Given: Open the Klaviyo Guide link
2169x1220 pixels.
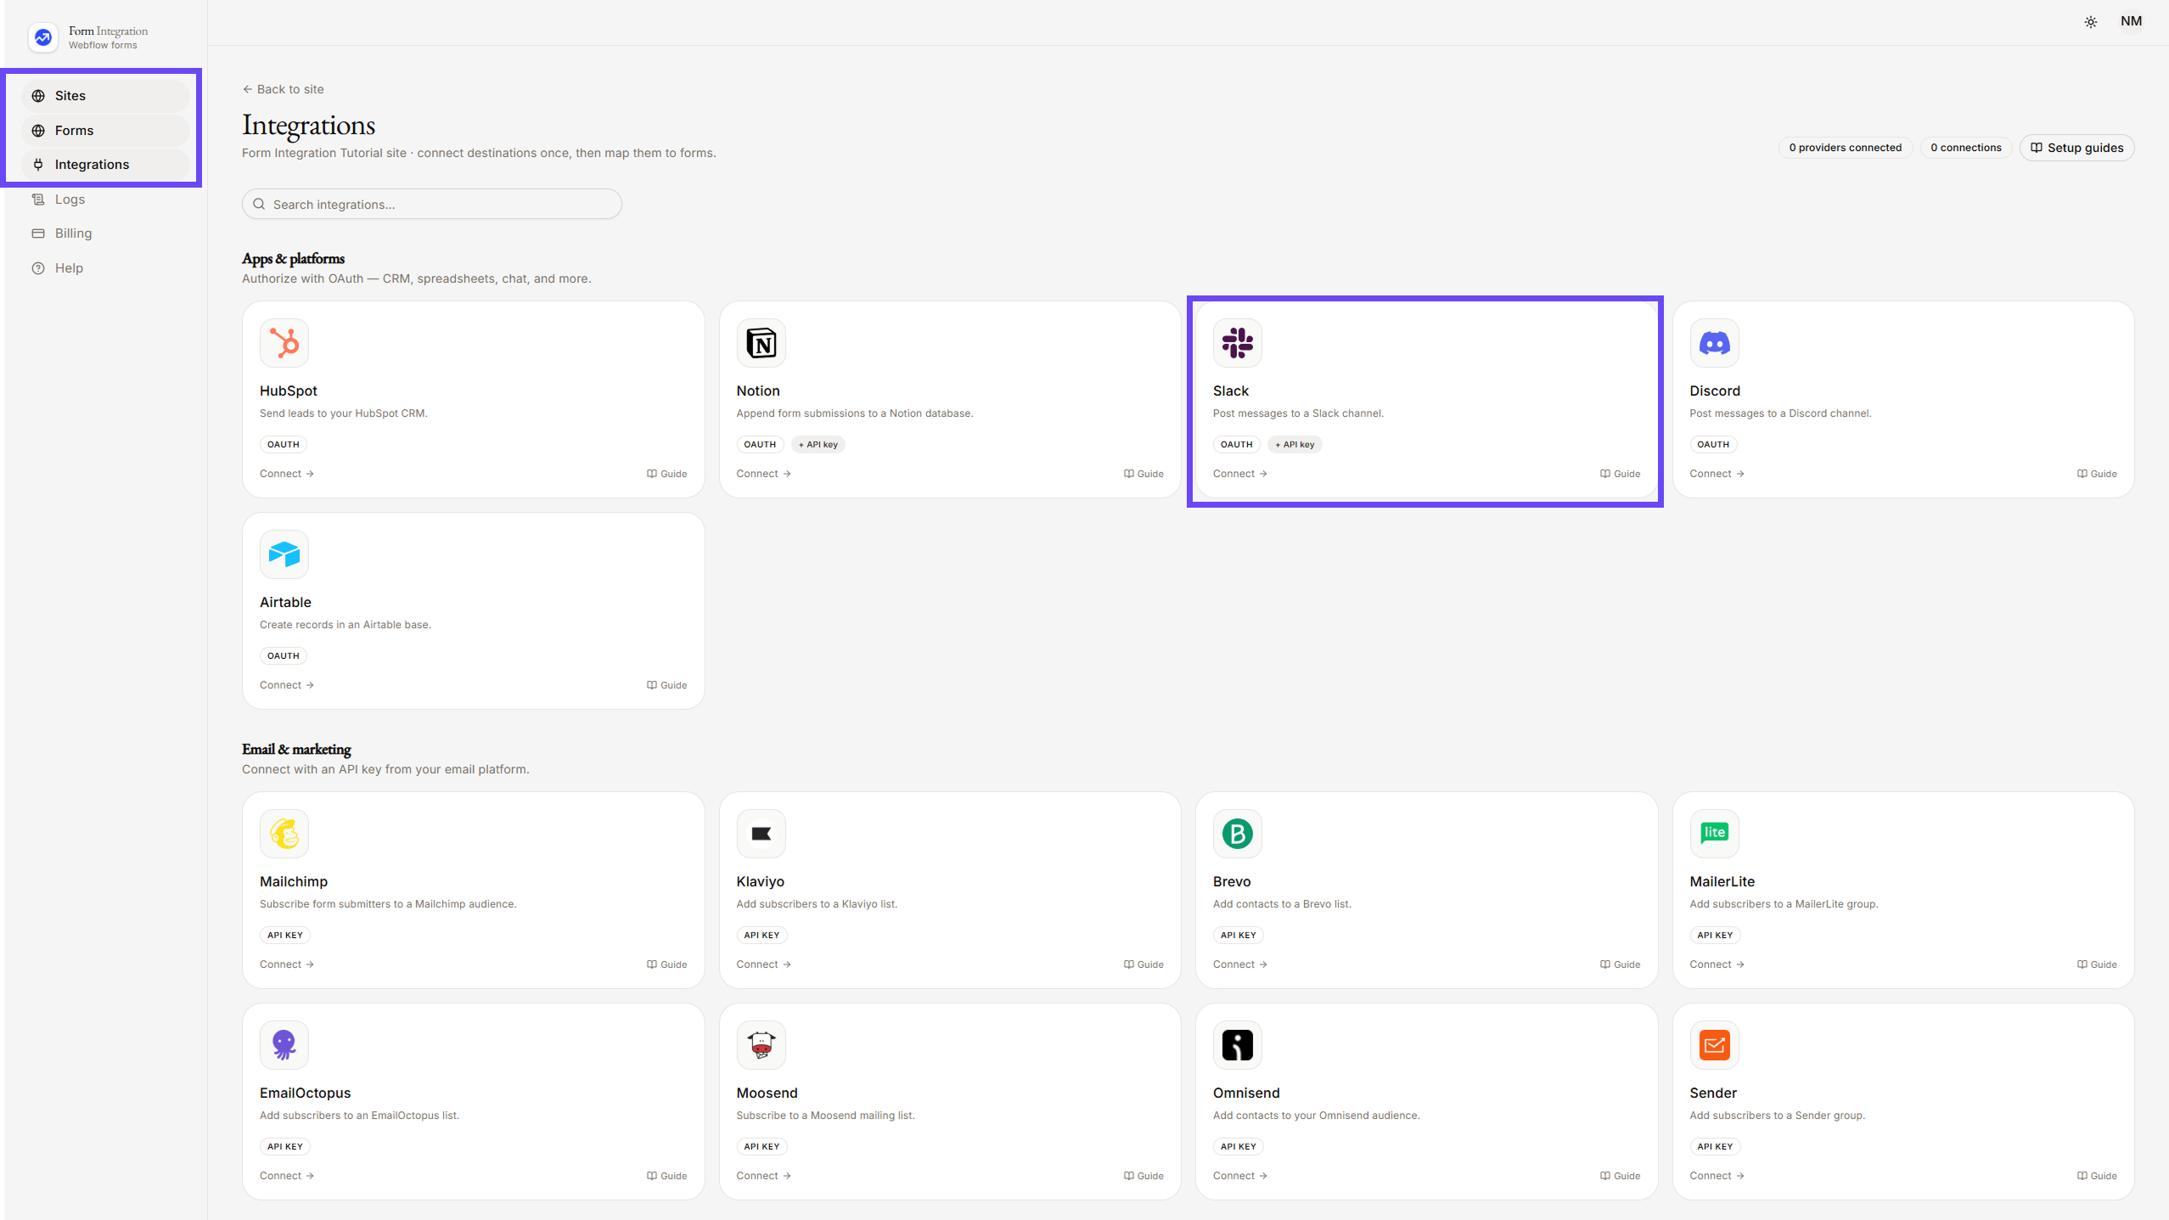Looking at the screenshot, I should (x=1144, y=964).
